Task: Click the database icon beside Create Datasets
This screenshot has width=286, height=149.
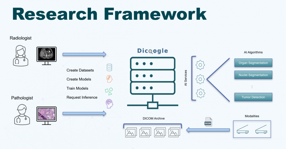Action: tap(109, 67)
